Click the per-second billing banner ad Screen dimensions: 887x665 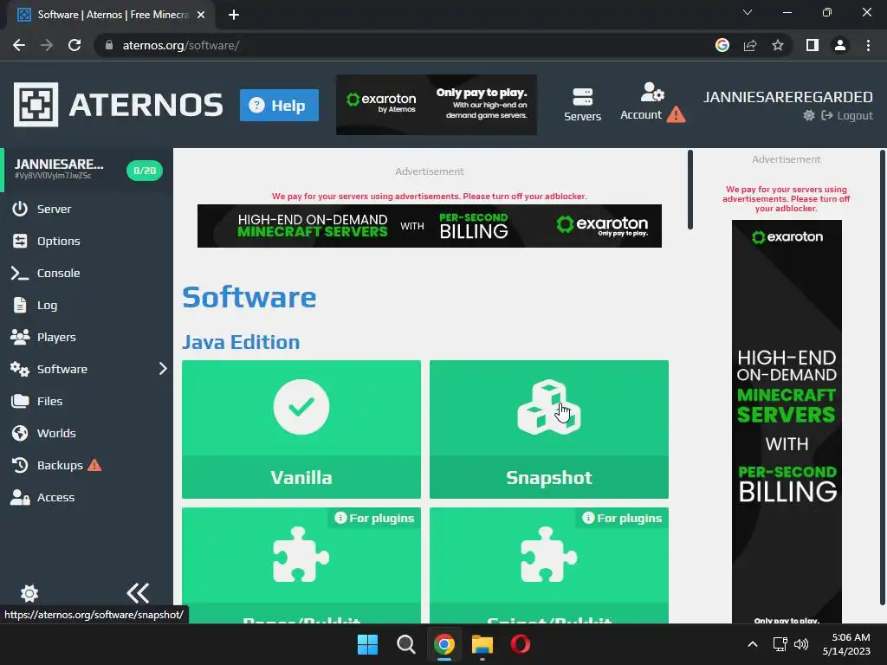coord(430,226)
